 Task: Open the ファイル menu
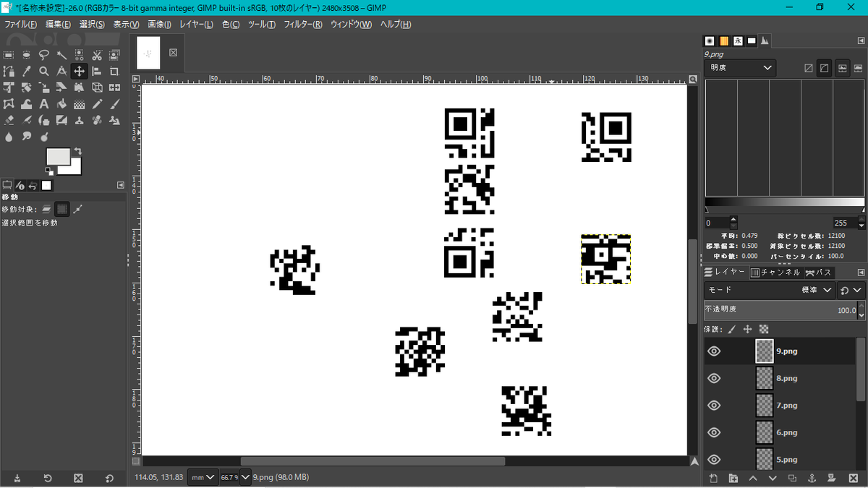21,24
